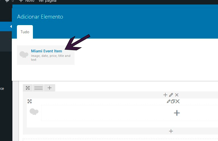Click the comments bubble icon in admin bar

pyautogui.click(x=7, y=1)
